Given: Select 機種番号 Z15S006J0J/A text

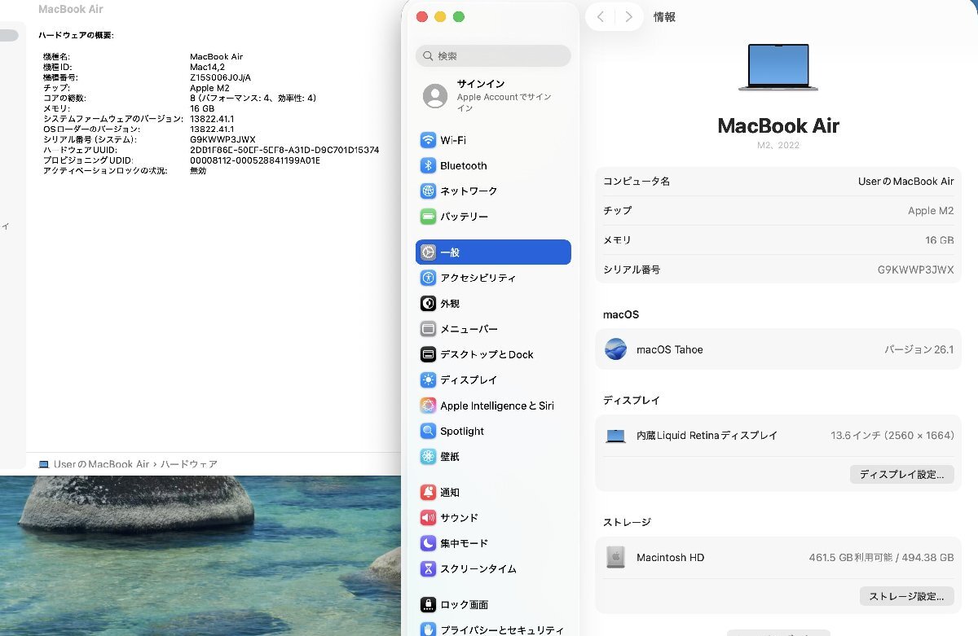Looking at the screenshot, I should coord(221,77).
